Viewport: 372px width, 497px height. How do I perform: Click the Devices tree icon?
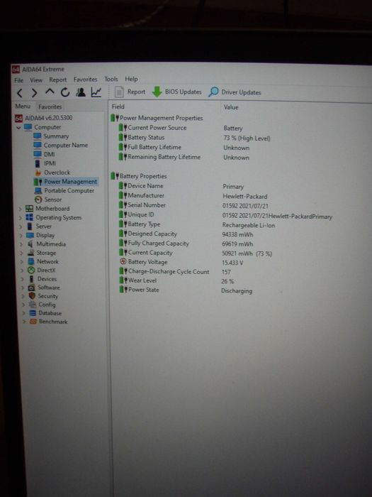[31, 279]
